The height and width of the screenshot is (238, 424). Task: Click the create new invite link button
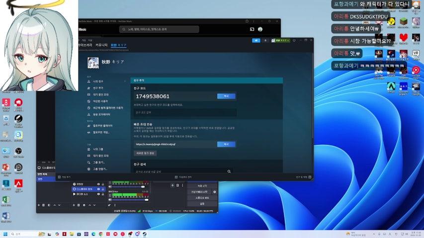tap(145, 153)
